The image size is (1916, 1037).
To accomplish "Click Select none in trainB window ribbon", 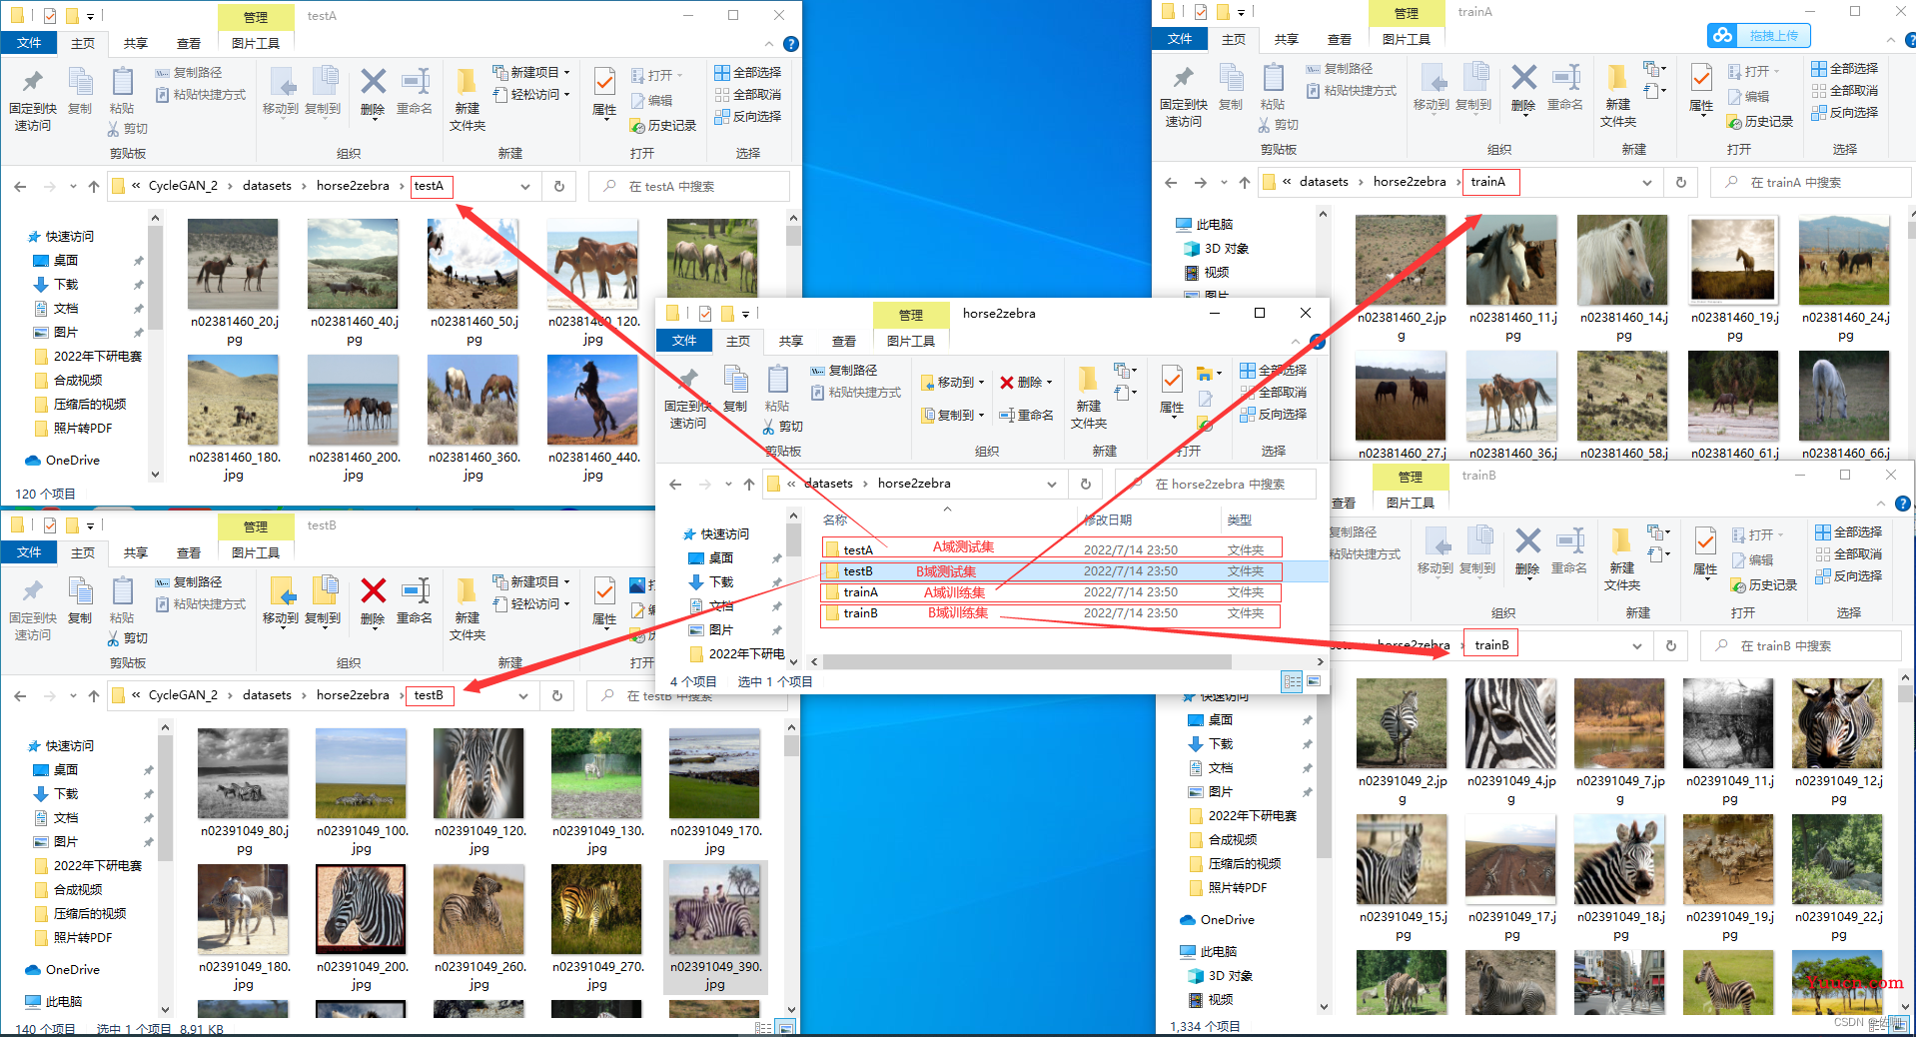I will click(x=1849, y=554).
